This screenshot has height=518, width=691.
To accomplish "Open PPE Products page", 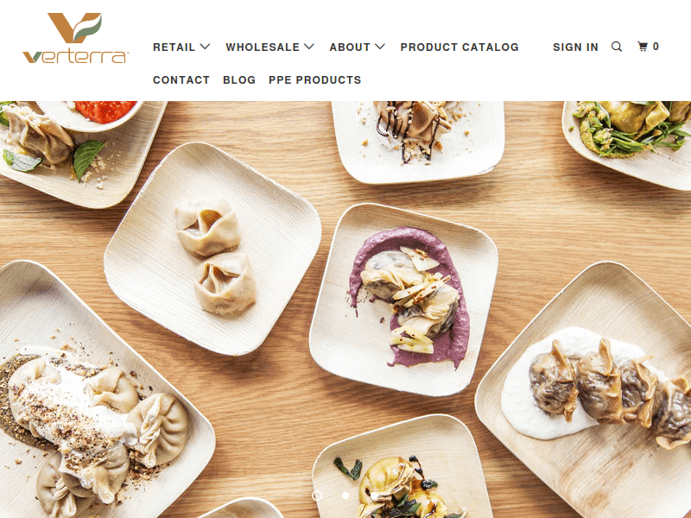I will tap(315, 80).
